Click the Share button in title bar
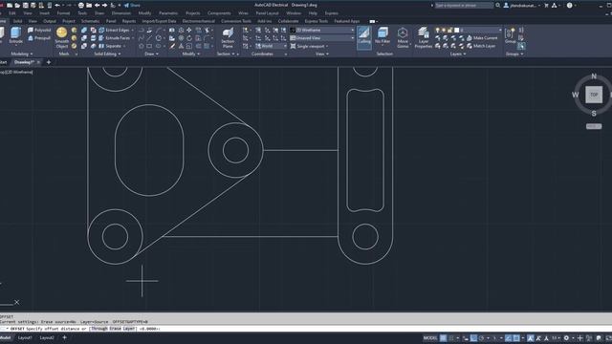This screenshot has width=612, height=344. click(132, 5)
